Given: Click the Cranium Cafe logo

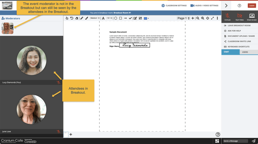Looking at the screenshot, I should (12, 141).
